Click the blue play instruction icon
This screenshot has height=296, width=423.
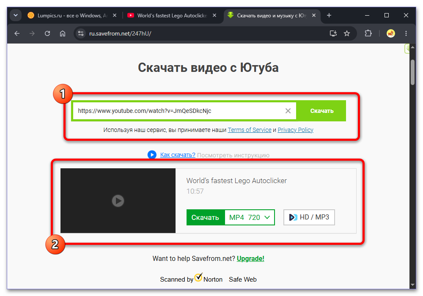point(152,155)
